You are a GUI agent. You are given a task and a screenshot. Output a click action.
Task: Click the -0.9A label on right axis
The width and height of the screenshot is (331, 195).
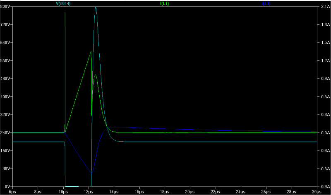(x=324, y=187)
